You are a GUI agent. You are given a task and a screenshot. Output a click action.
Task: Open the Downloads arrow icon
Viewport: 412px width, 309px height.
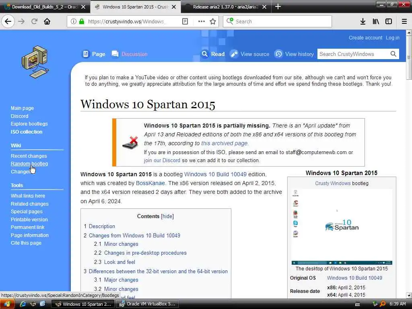[x=363, y=22]
